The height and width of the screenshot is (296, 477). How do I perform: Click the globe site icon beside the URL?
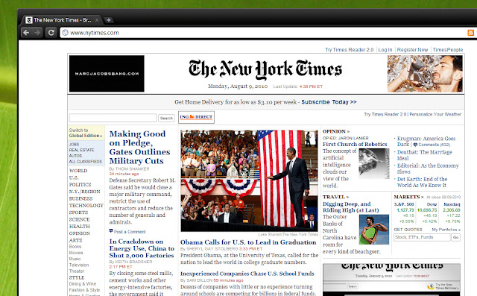tap(65, 33)
